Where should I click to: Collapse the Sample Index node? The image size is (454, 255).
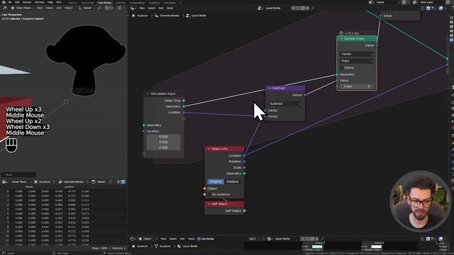pos(341,39)
